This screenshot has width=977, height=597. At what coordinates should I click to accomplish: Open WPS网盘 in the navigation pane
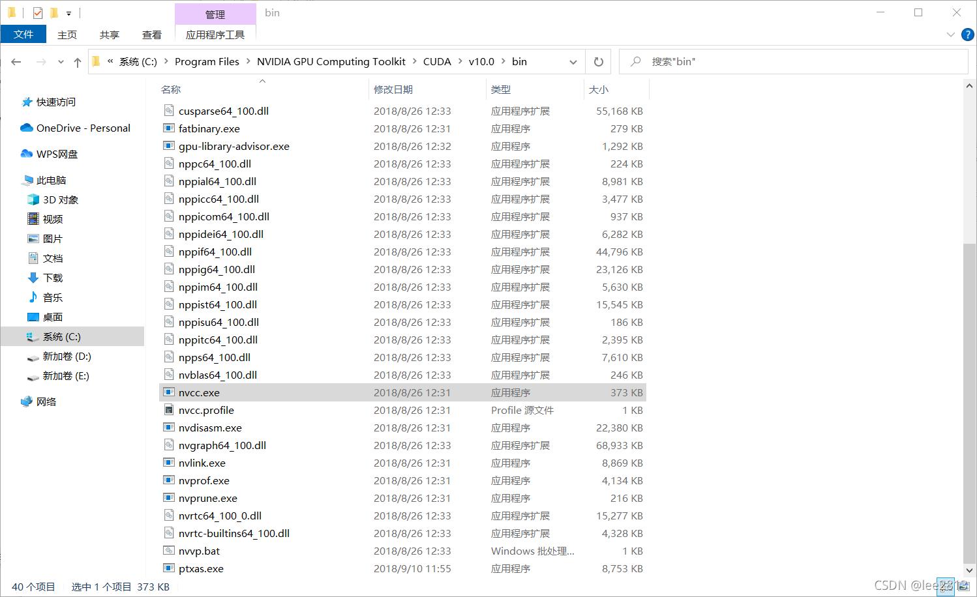pyautogui.click(x=57, y=154)
